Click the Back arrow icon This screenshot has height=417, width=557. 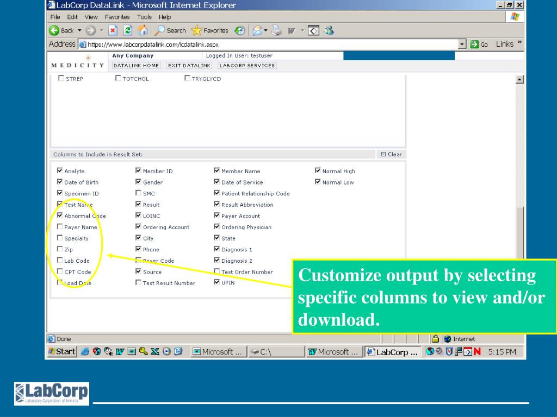54,30
